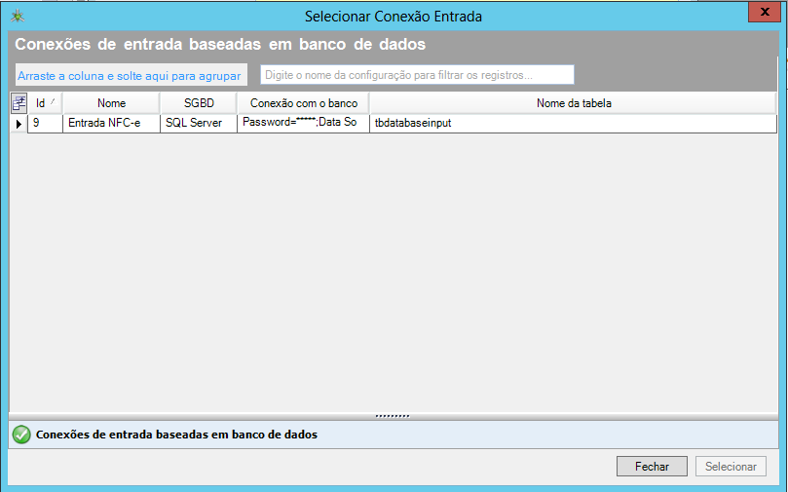Select the 'SQL Server' cell
This screenshot has height=492, width=788.
point(199,123)
